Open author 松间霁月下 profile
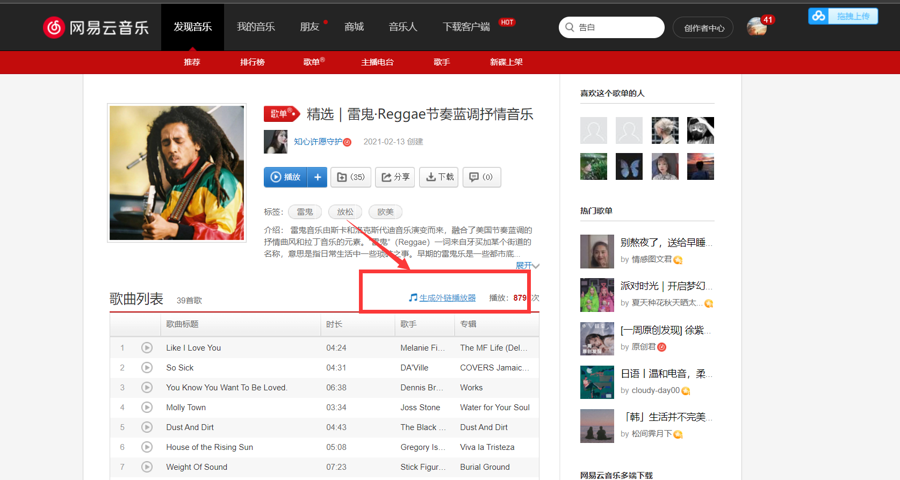 652,434
